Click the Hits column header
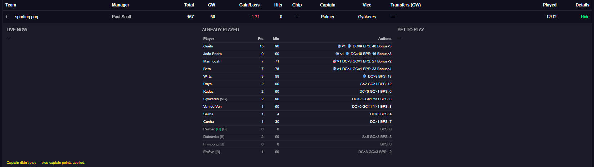 (x=278, y=5)
